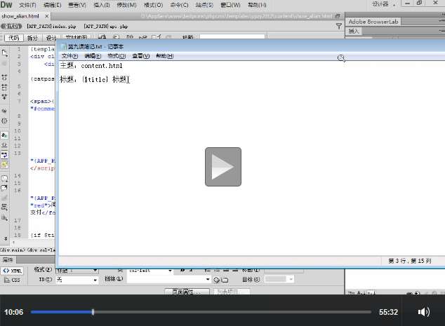Viewport: 445px width, 326px height.
Task: Select HTML mode in Properties panel
Action: (13, 270)
